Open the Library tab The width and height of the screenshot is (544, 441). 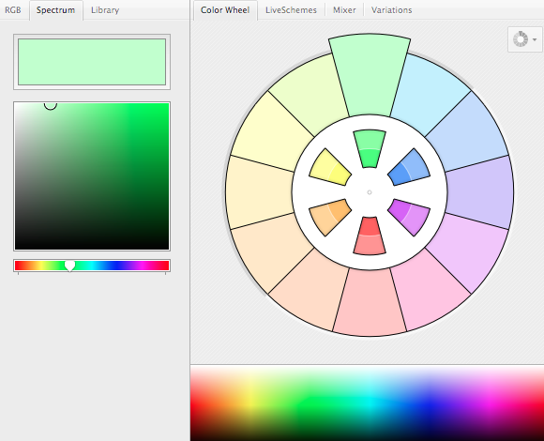pyautogui.click(x=105, y=10)
